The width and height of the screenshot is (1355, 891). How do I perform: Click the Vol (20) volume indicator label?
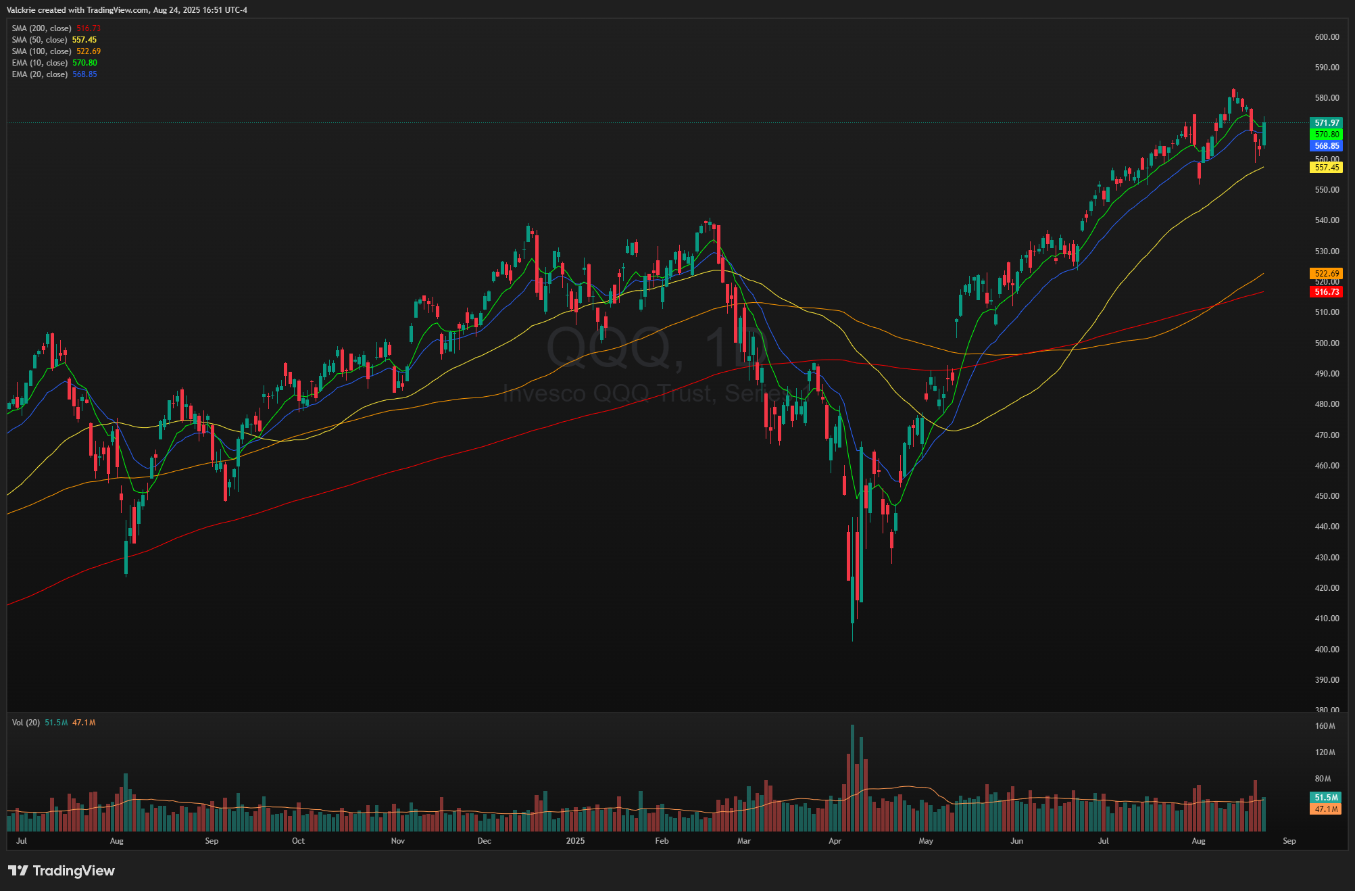pyautogui.click(x=26, y=723)
